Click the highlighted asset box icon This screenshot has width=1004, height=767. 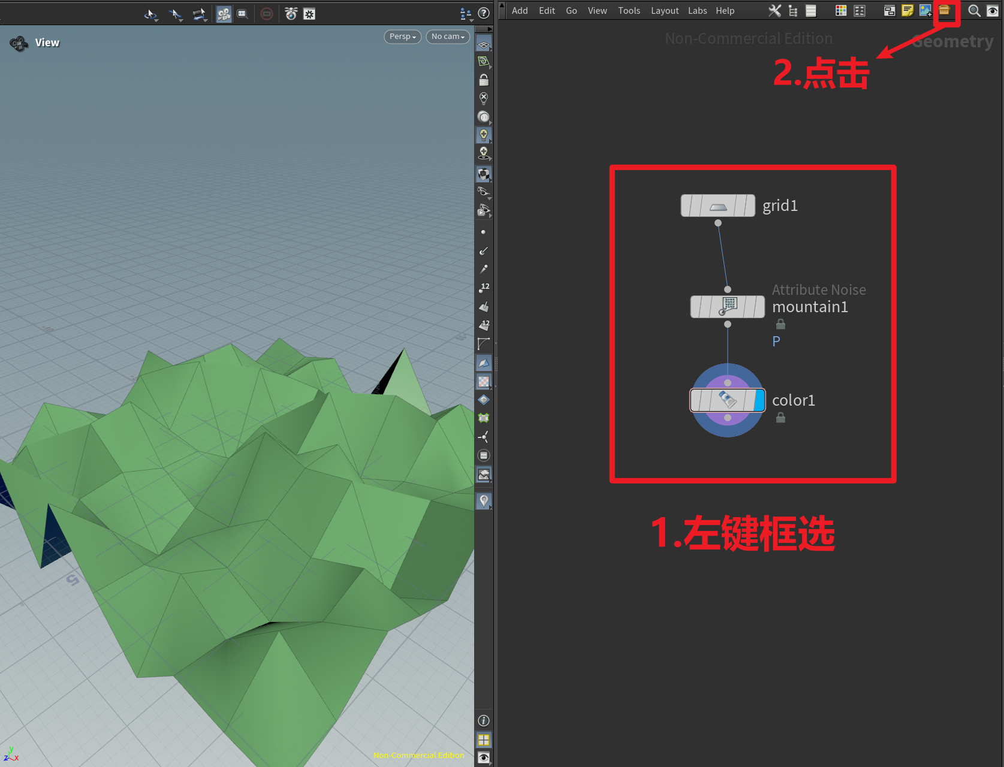pyautogui.click(x=945, y=11)
